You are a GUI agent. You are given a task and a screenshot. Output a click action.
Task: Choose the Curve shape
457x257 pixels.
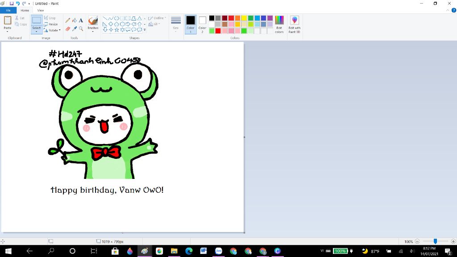(x=111, y=18)
